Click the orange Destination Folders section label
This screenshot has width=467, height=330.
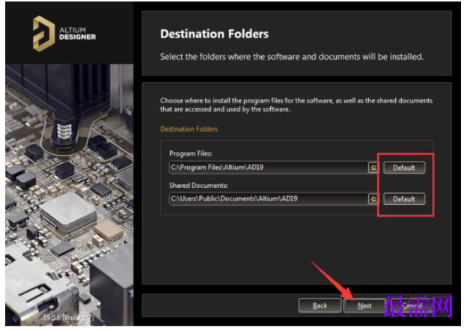point(189,129)
